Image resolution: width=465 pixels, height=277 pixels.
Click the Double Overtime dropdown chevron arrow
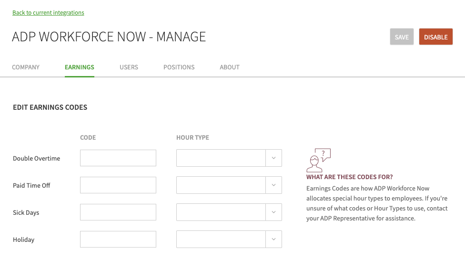click(274, 158)
